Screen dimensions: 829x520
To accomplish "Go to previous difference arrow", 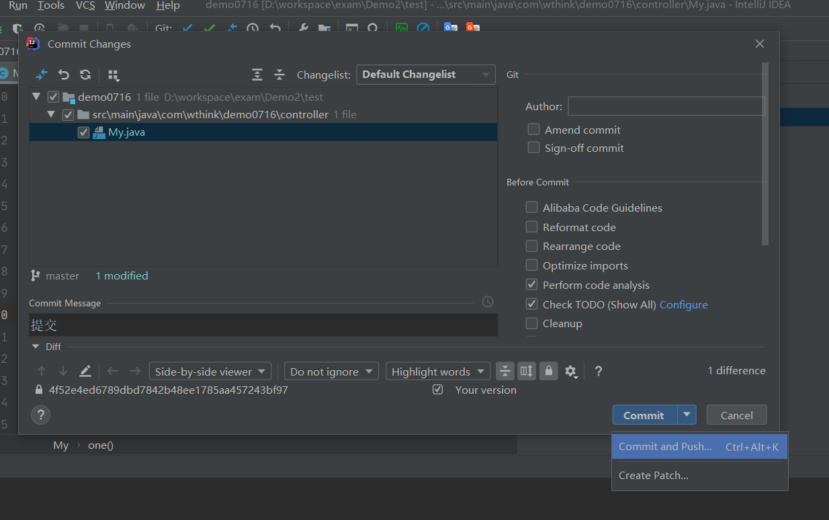I will coord(42,371).
